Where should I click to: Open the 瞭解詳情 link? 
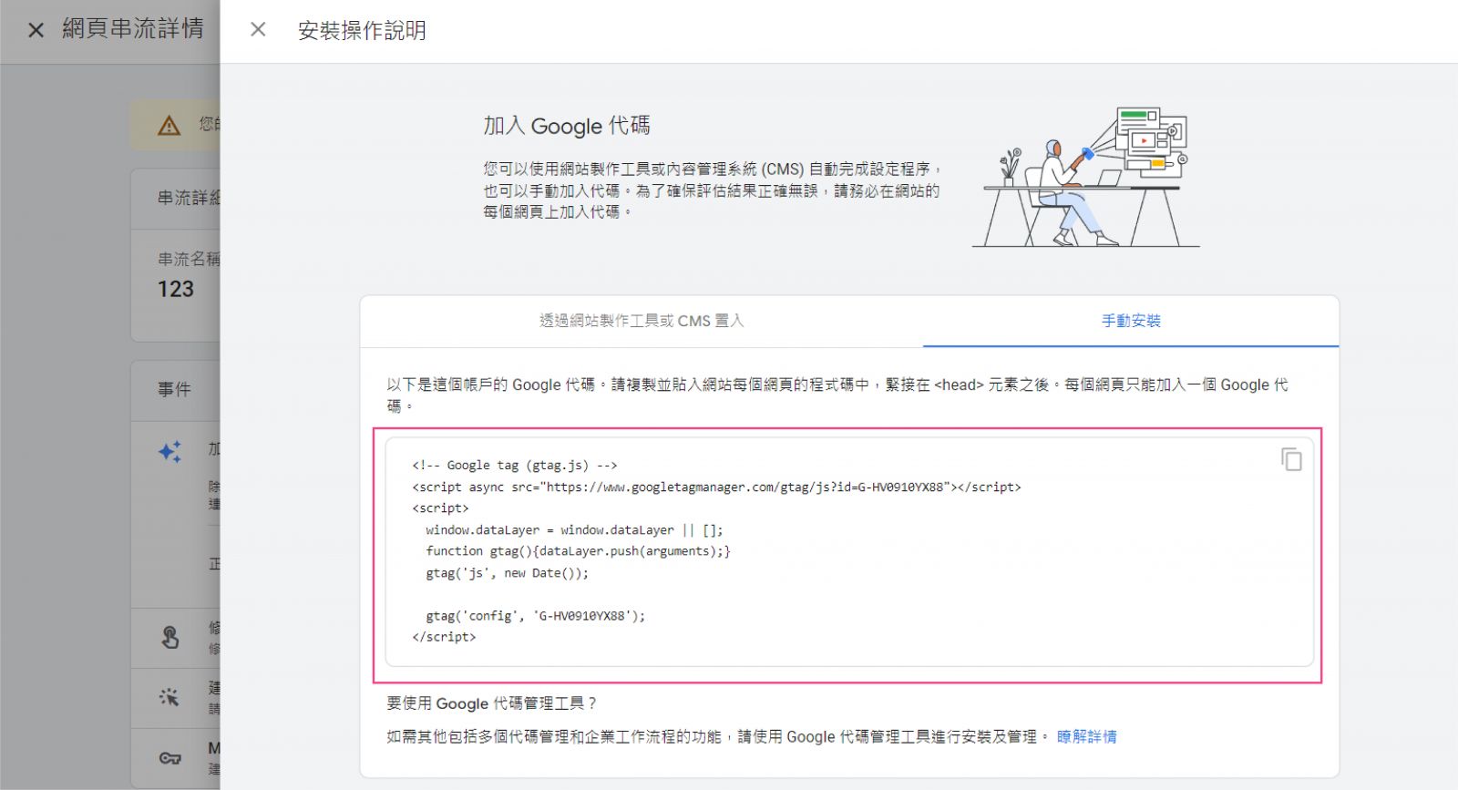tap(1086, 736)
